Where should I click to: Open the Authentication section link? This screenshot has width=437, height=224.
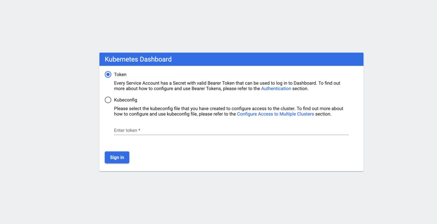click(276, 89)
